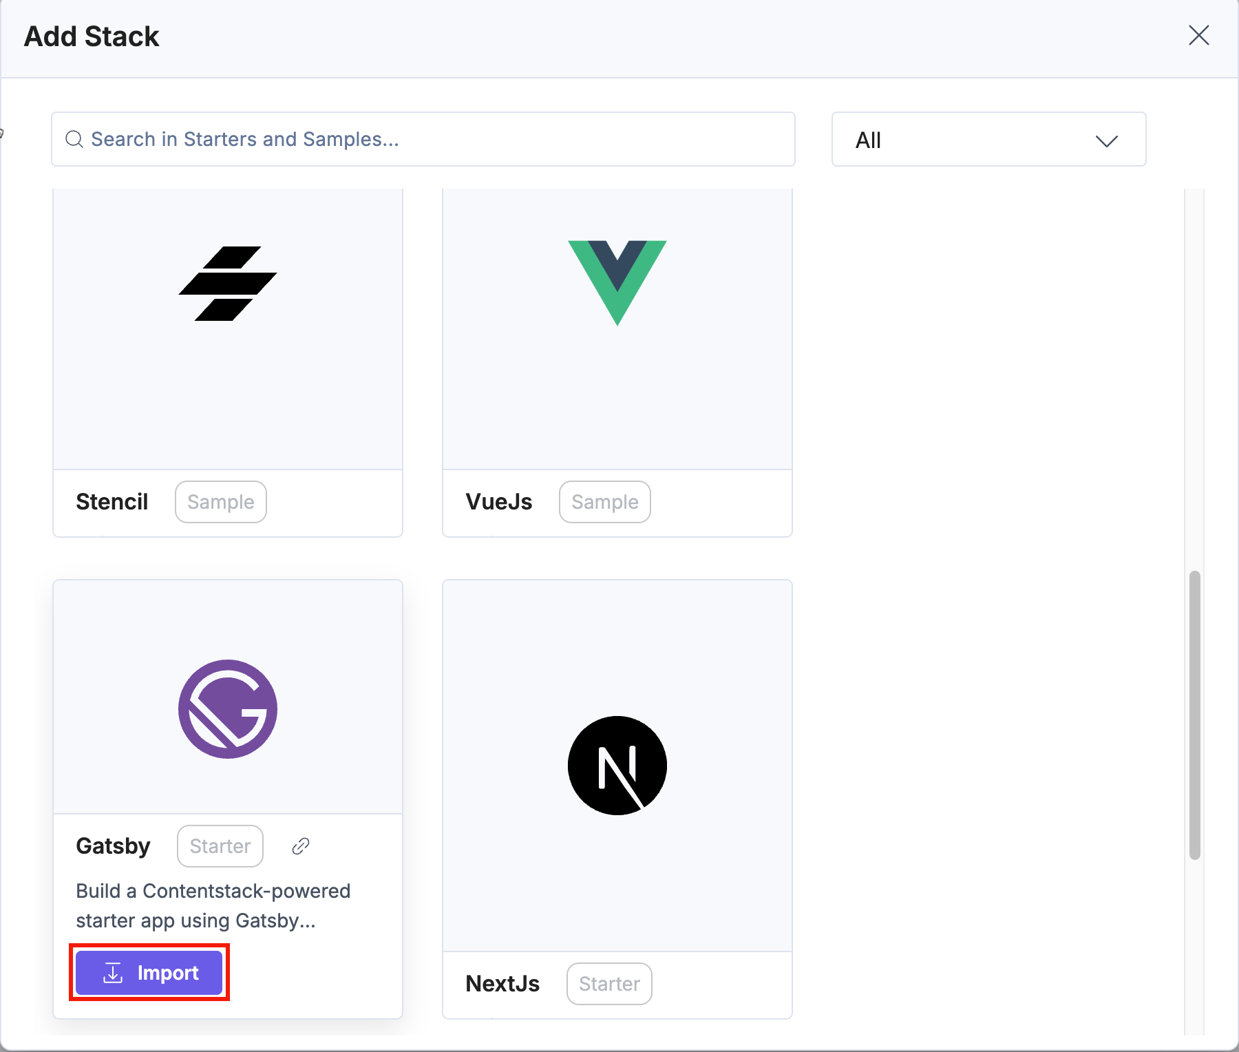Image resolution: width=1239 pixels, height=1052 pixels.
Task: Open the Gatsby starter link icon
Action: [x=301, y=846]
